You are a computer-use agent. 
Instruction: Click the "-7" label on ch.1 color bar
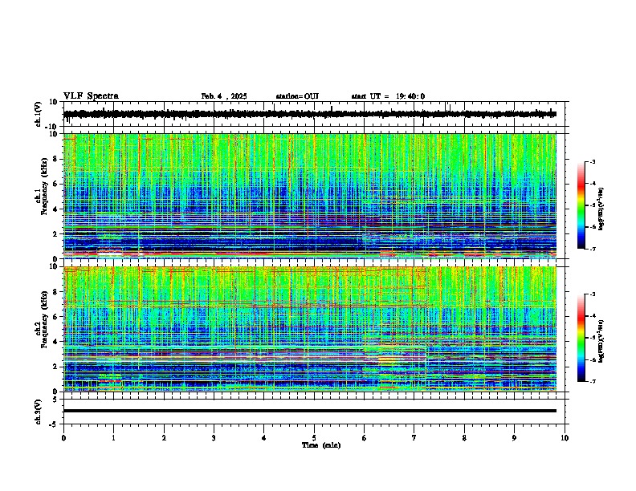pyautogui.click(x=592, y=249)
